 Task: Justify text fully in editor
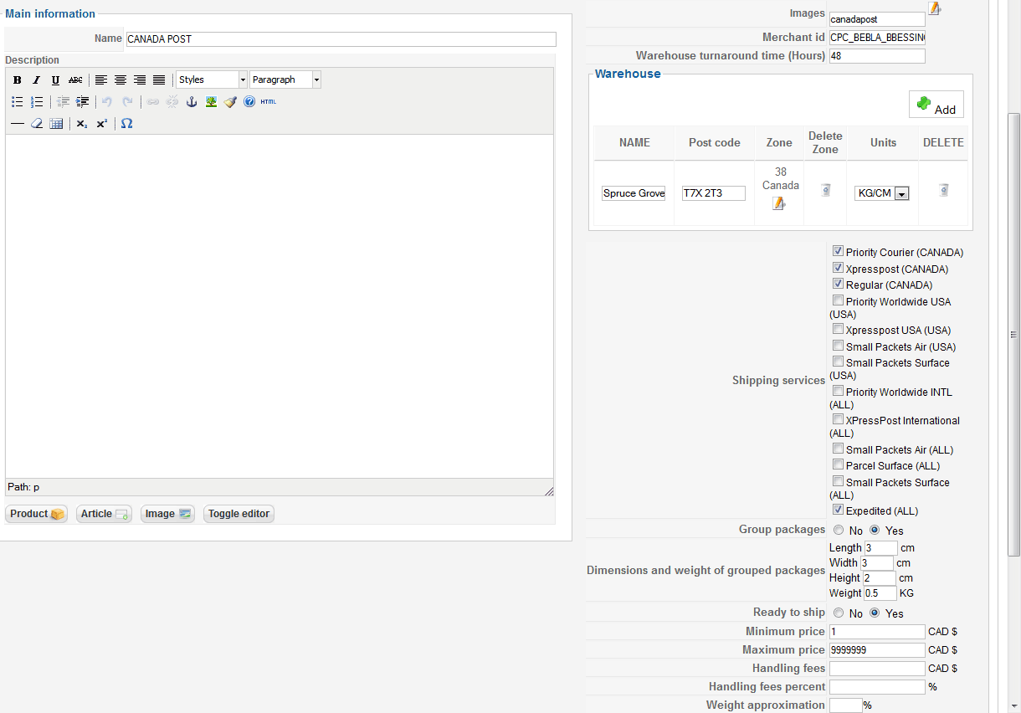159,80
